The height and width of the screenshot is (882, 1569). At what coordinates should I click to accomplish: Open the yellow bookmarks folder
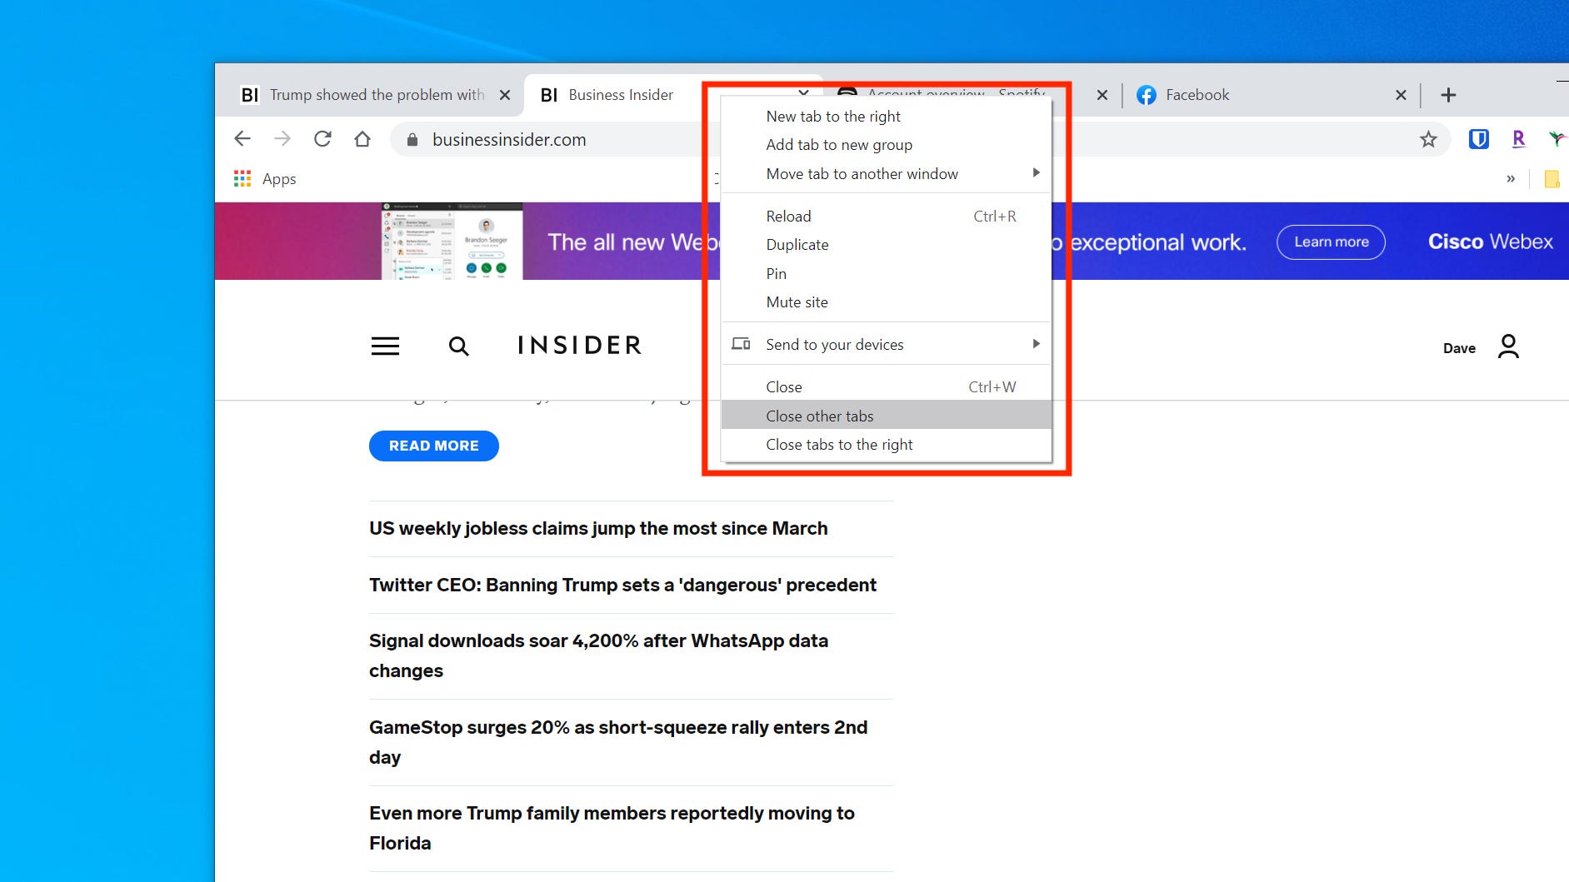[x=1552, y=178]
